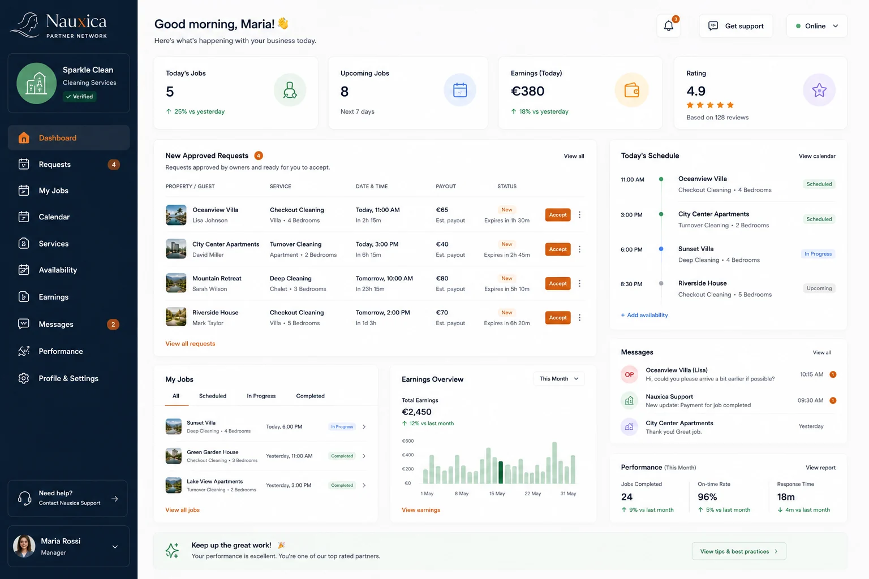The image size is (869, 579).
Task: Select the All tab in My Jobs
Action: pos(176,396)
